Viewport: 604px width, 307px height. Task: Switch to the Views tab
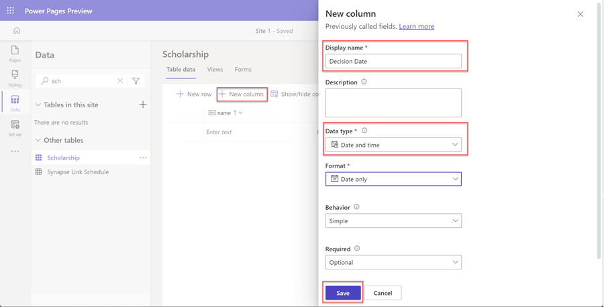[x=215, y=70]
